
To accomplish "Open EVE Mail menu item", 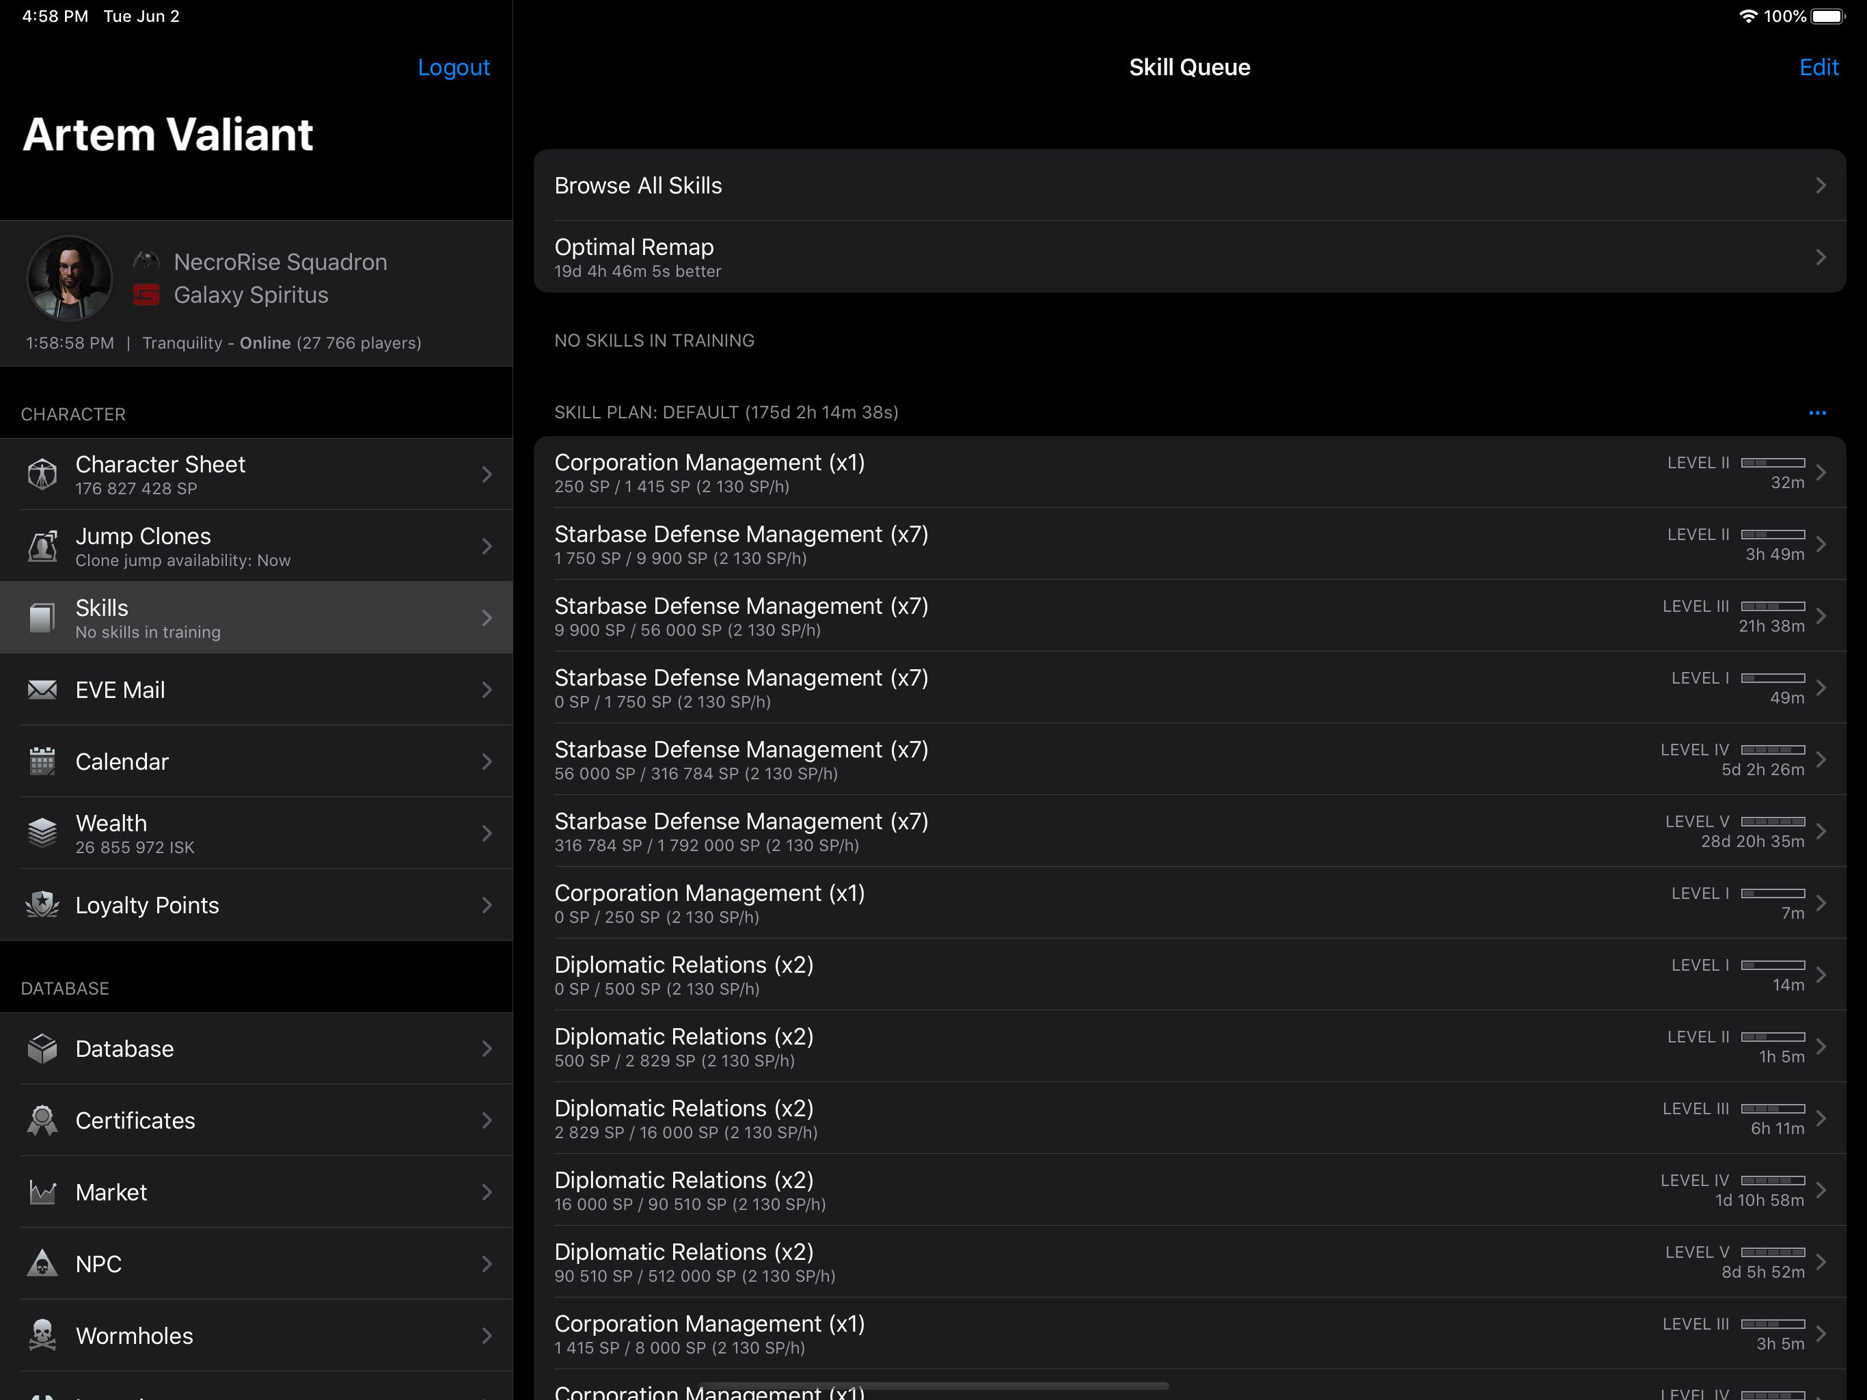I will (256, 689).
